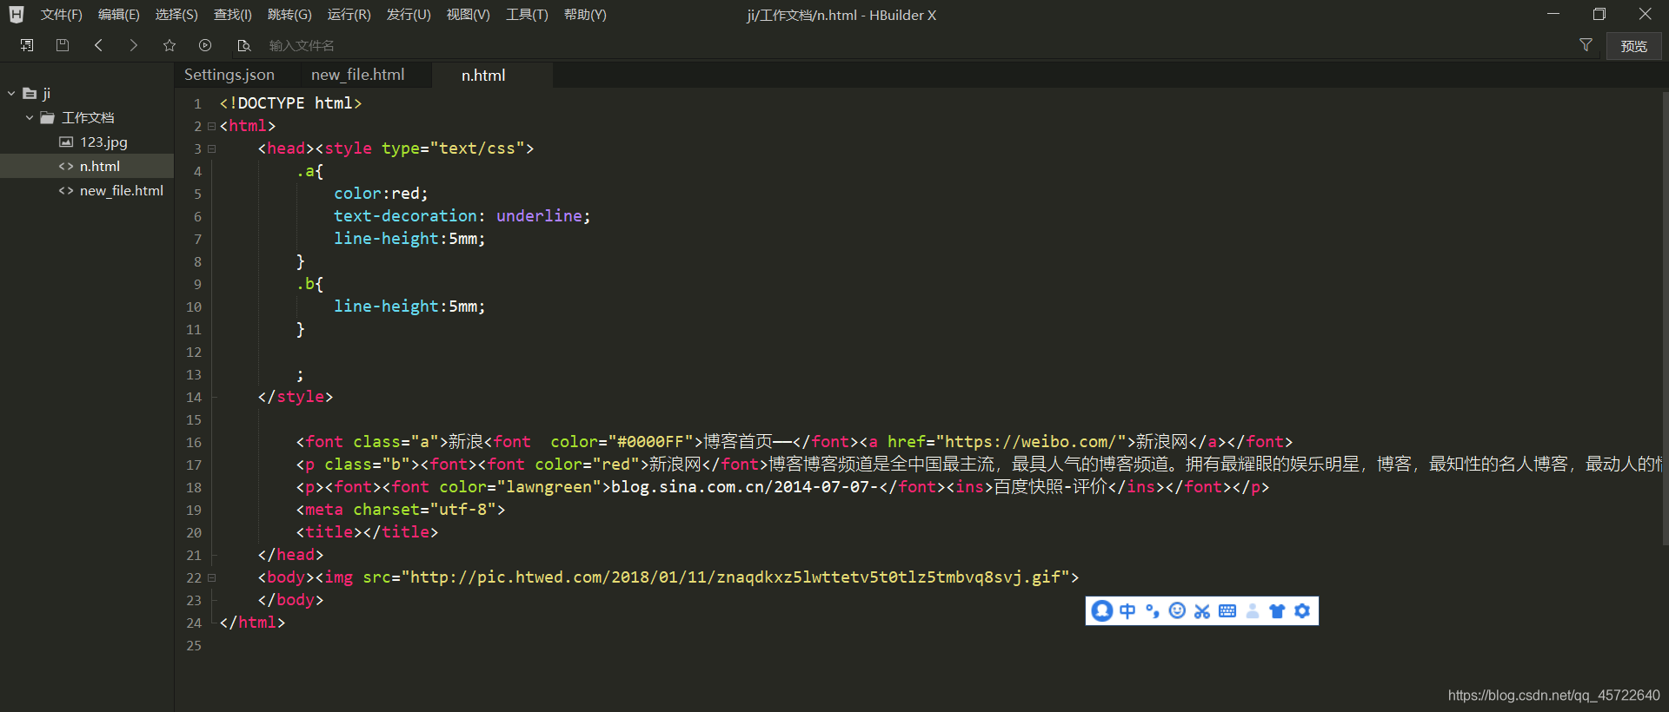This screenshot has height=712, width=1669.
Task: Open the 查找(I) menu
Action: [x=233, y=15]
